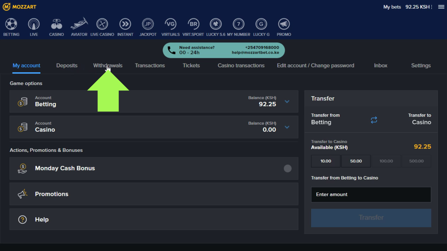Open the Promo megaphone icon

(284, 24)
